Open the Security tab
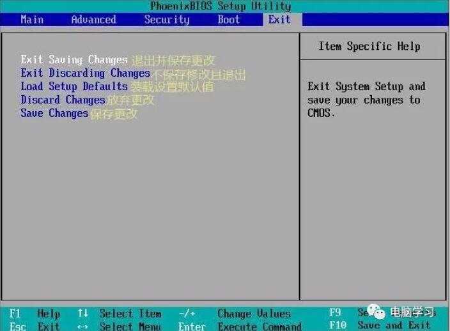Image resolution: width=450 pixels, height=331 pixels. point(167,20)
